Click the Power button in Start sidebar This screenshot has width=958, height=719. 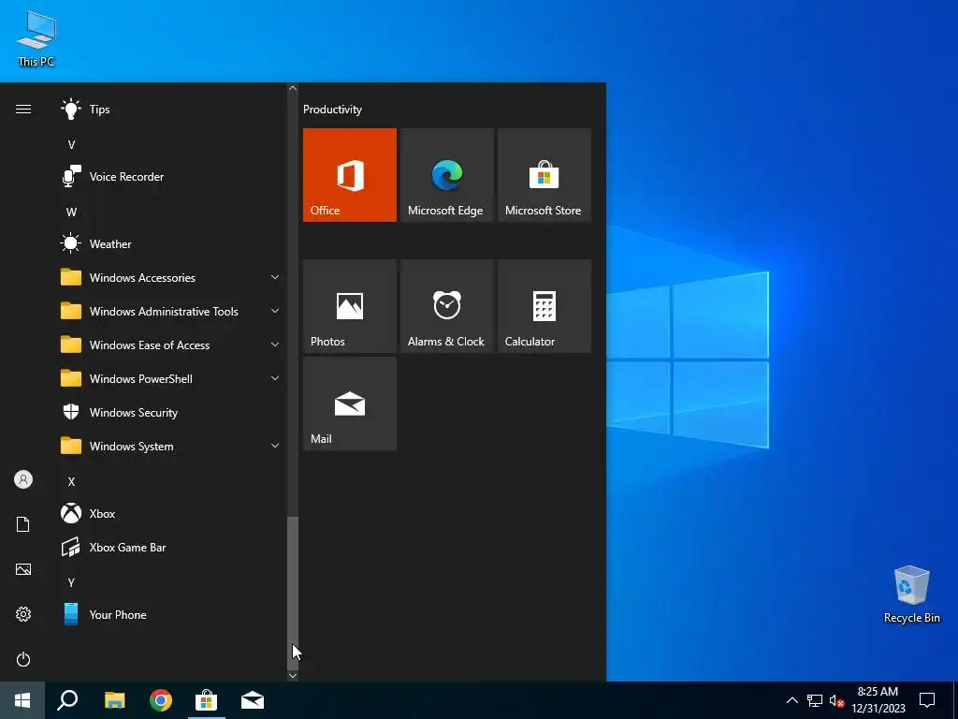tap(23, 659)
